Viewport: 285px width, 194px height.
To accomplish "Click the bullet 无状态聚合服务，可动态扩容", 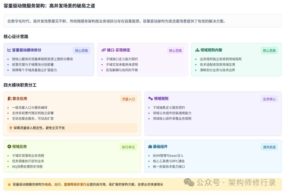I will [x=33, y=119].
